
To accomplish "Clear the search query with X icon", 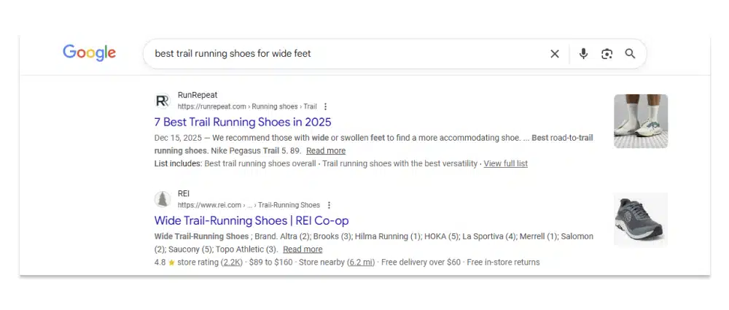I will [x=555, y=53].
